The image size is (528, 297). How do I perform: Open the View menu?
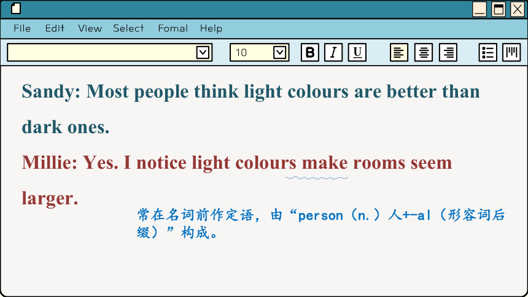[90, 28]
